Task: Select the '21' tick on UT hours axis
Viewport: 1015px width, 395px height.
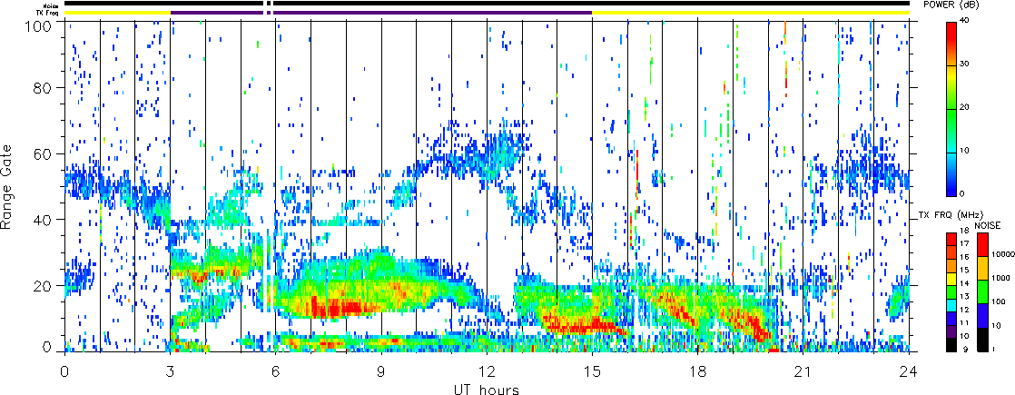Action: pos(803,370)
